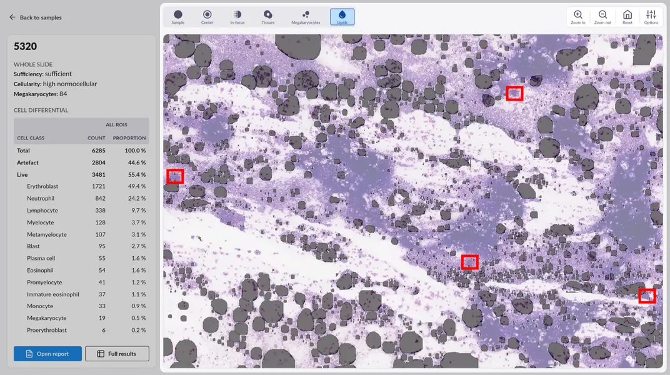
Task: Select the Neutrophil cell class row
Action: point(41,199)
